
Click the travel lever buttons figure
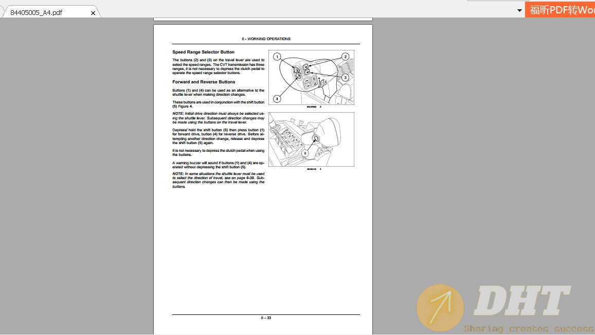[x=311, y=78]
